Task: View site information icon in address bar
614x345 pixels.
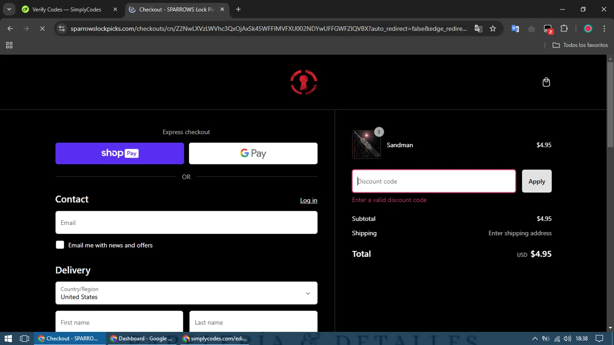Action: click(x=62, y=29)
